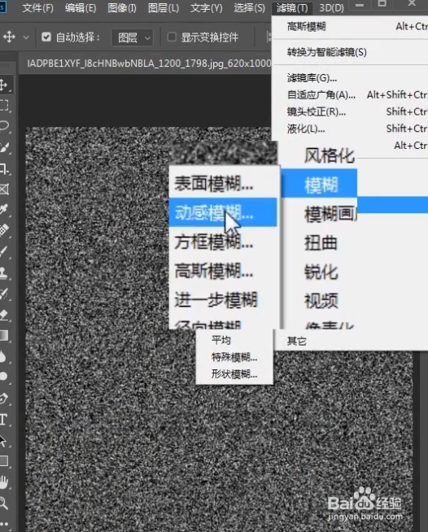This screenshot has width=428, height=532.
Task: Select the Brush tool
Action: point(4,251)
